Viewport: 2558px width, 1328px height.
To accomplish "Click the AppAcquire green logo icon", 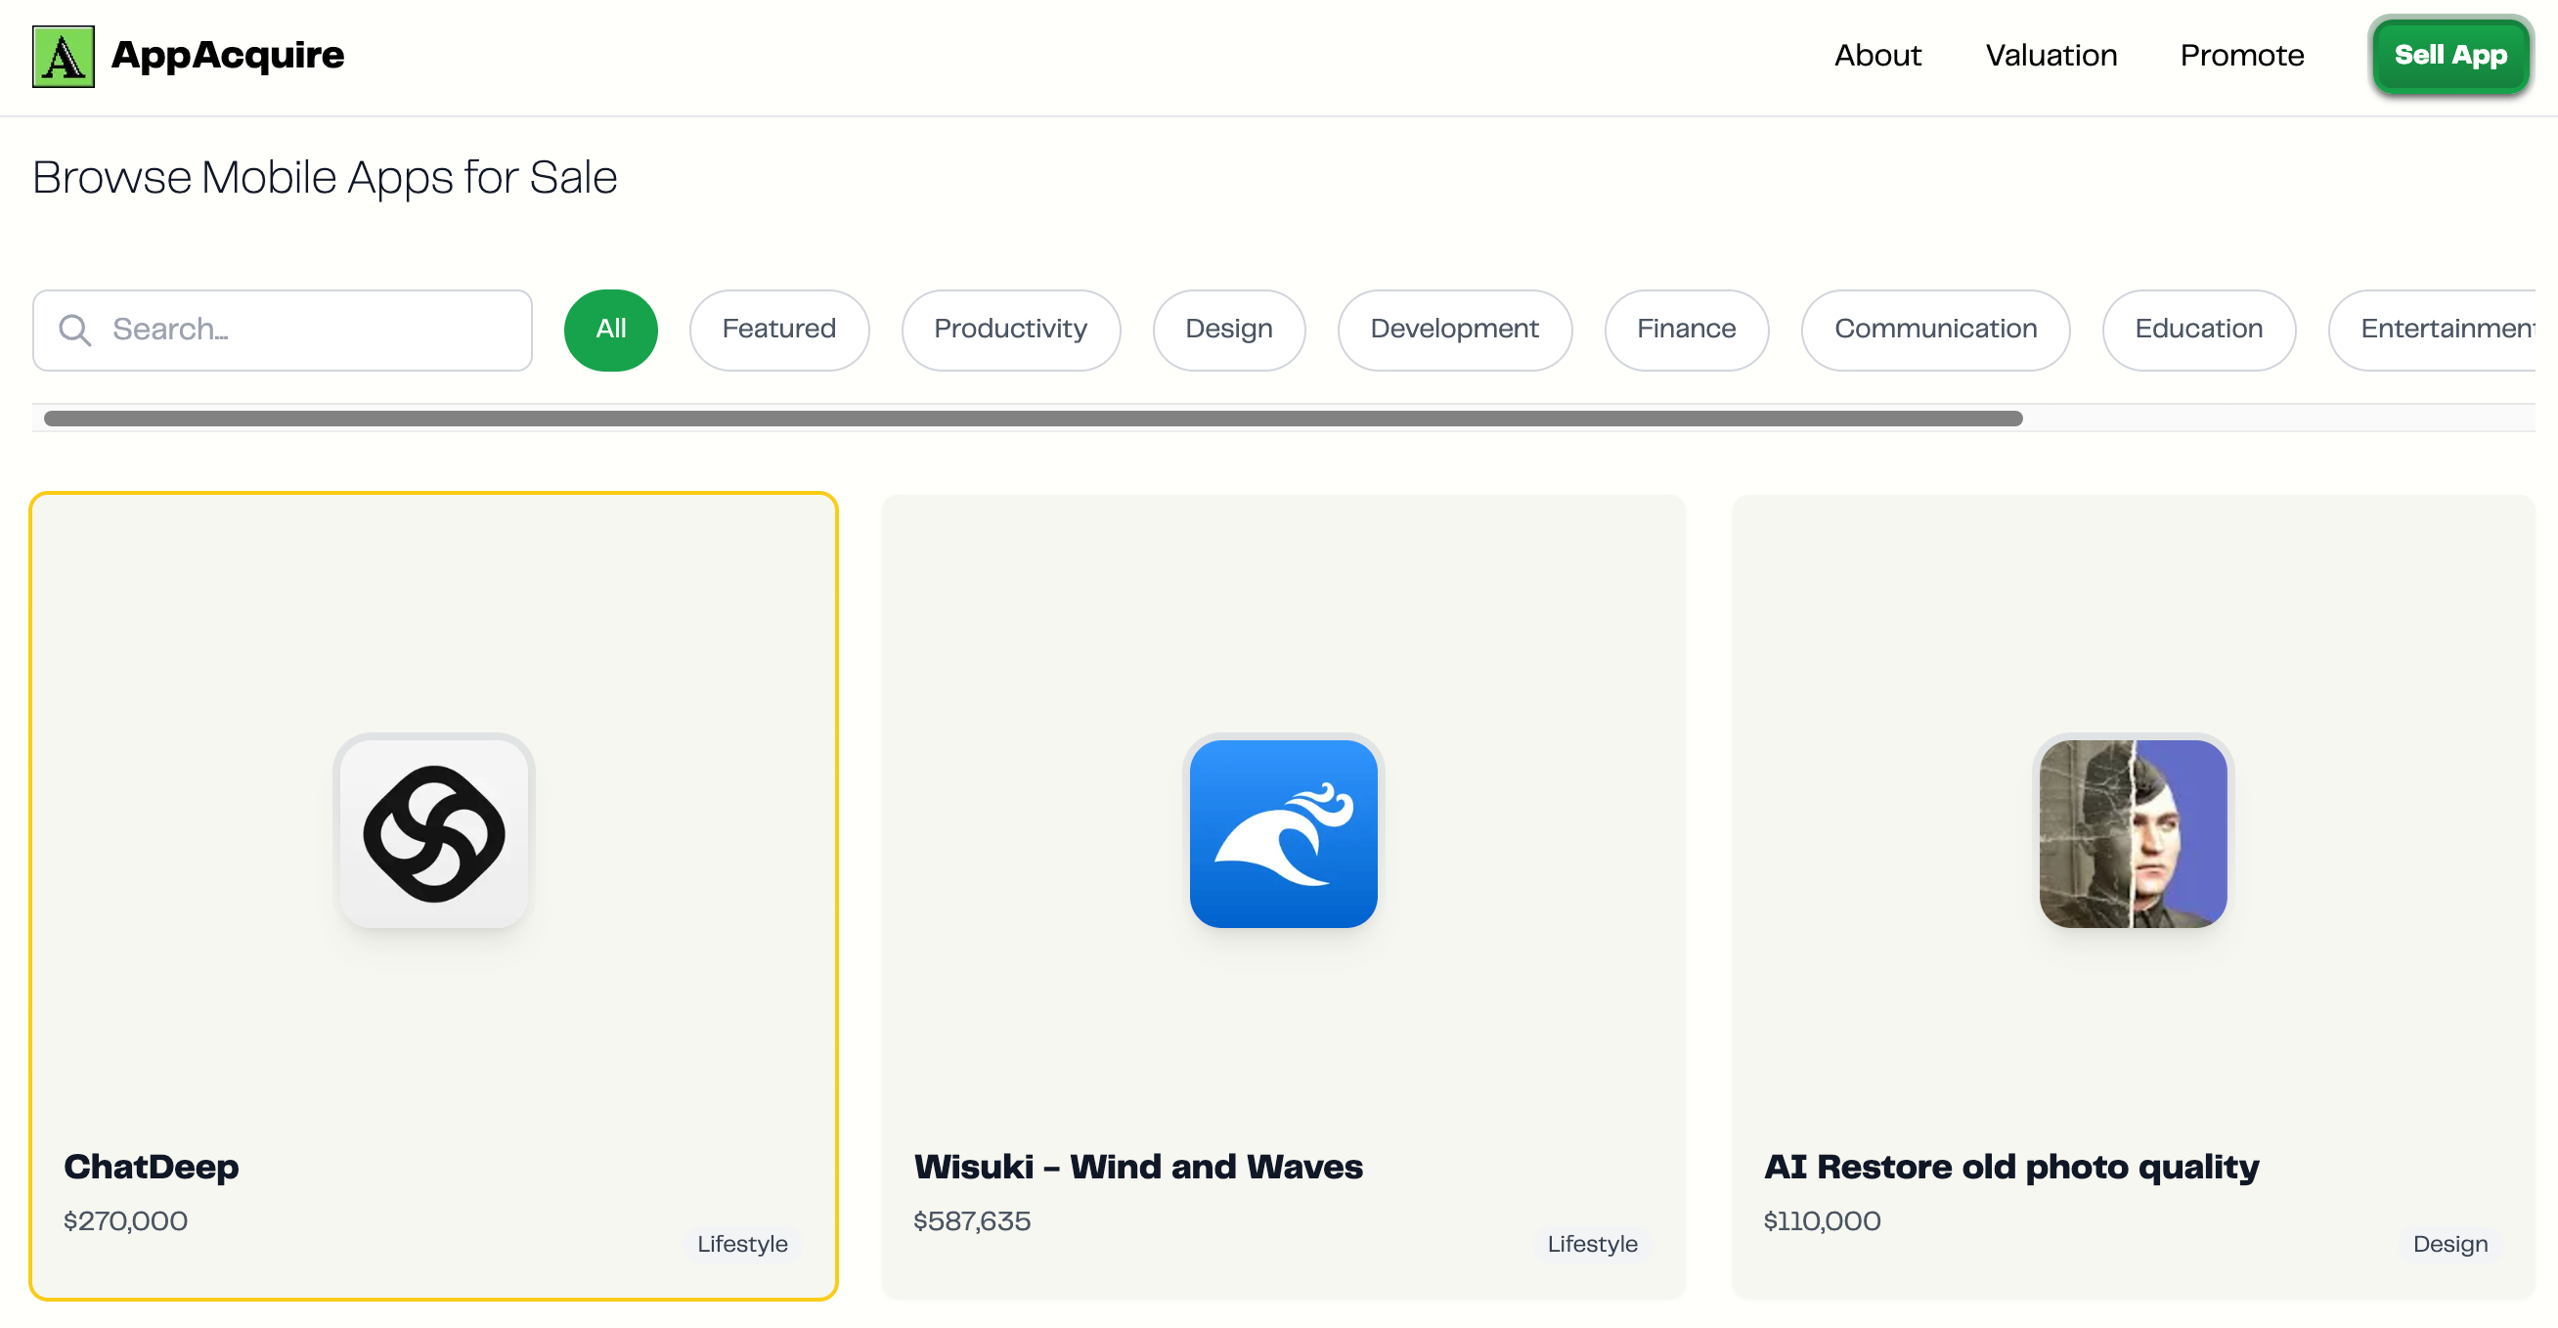I will pos(63,57).
